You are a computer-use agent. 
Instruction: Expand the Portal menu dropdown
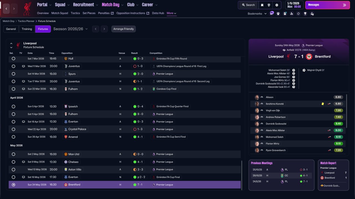pos(50,5)
